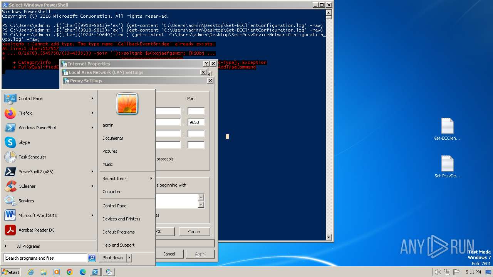Open Pictures from Start menu
Viewport: 493px width, 277px height.
[110, 151]
